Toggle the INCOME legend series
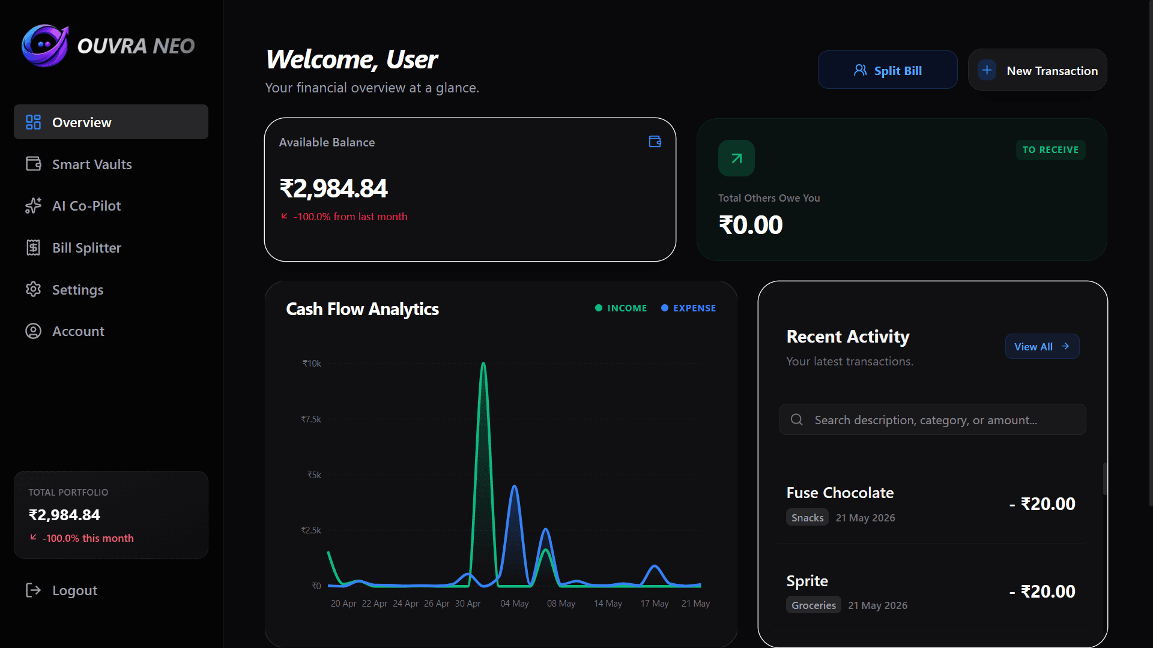1153x648 pixels. tap(621, 308)
